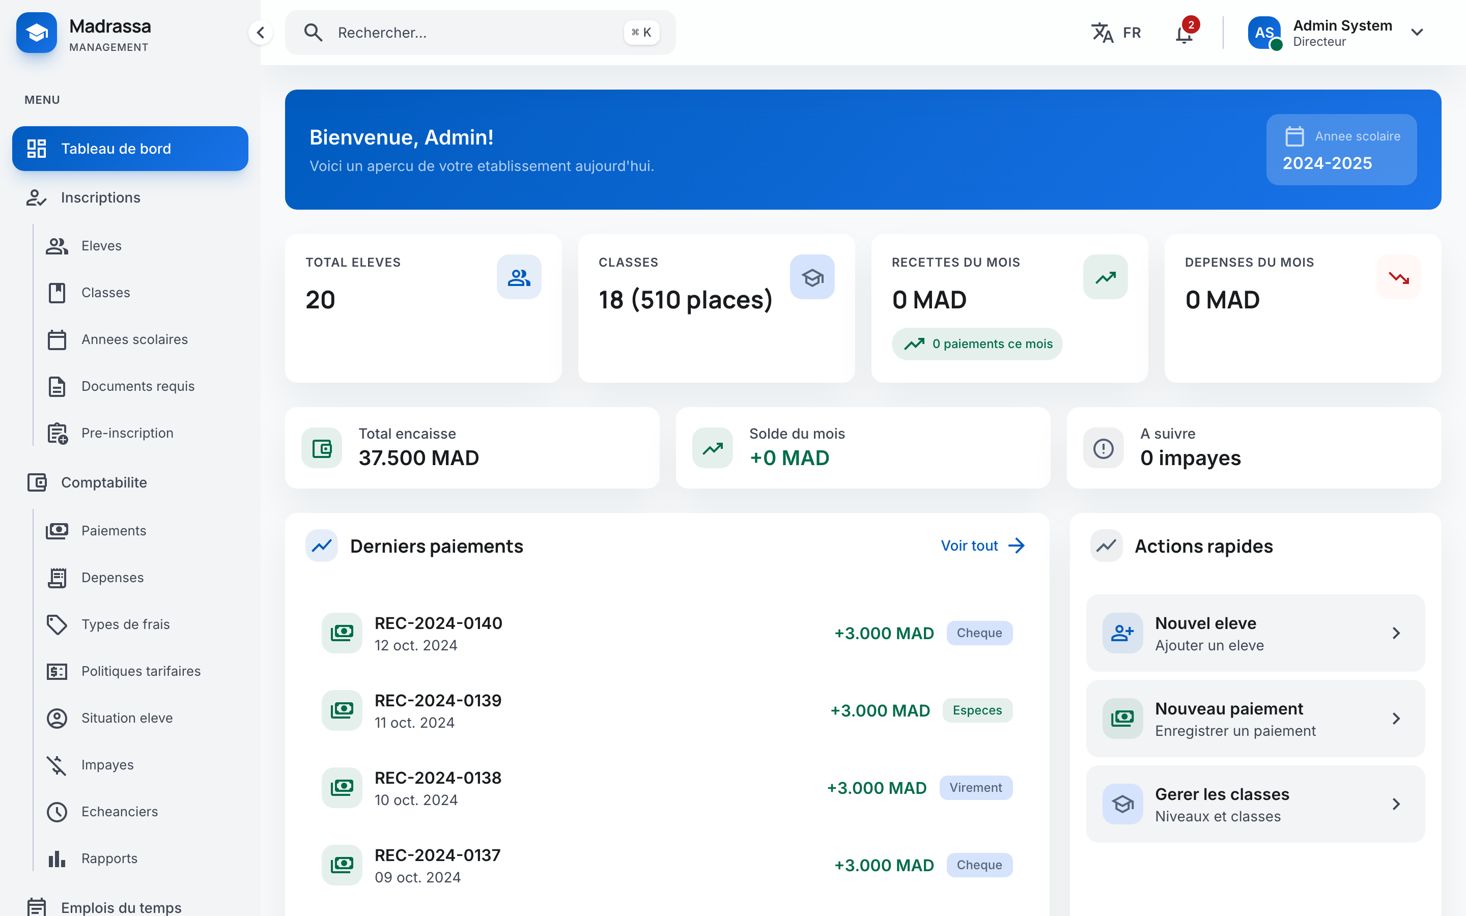This screenshot has width=1466, height=916.
Task: Click the A suivre alert icon
Action: (1103, 448)
